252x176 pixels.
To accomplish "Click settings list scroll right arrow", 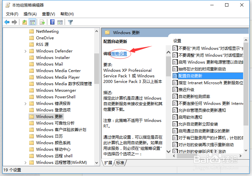I will tap(241, 156).
